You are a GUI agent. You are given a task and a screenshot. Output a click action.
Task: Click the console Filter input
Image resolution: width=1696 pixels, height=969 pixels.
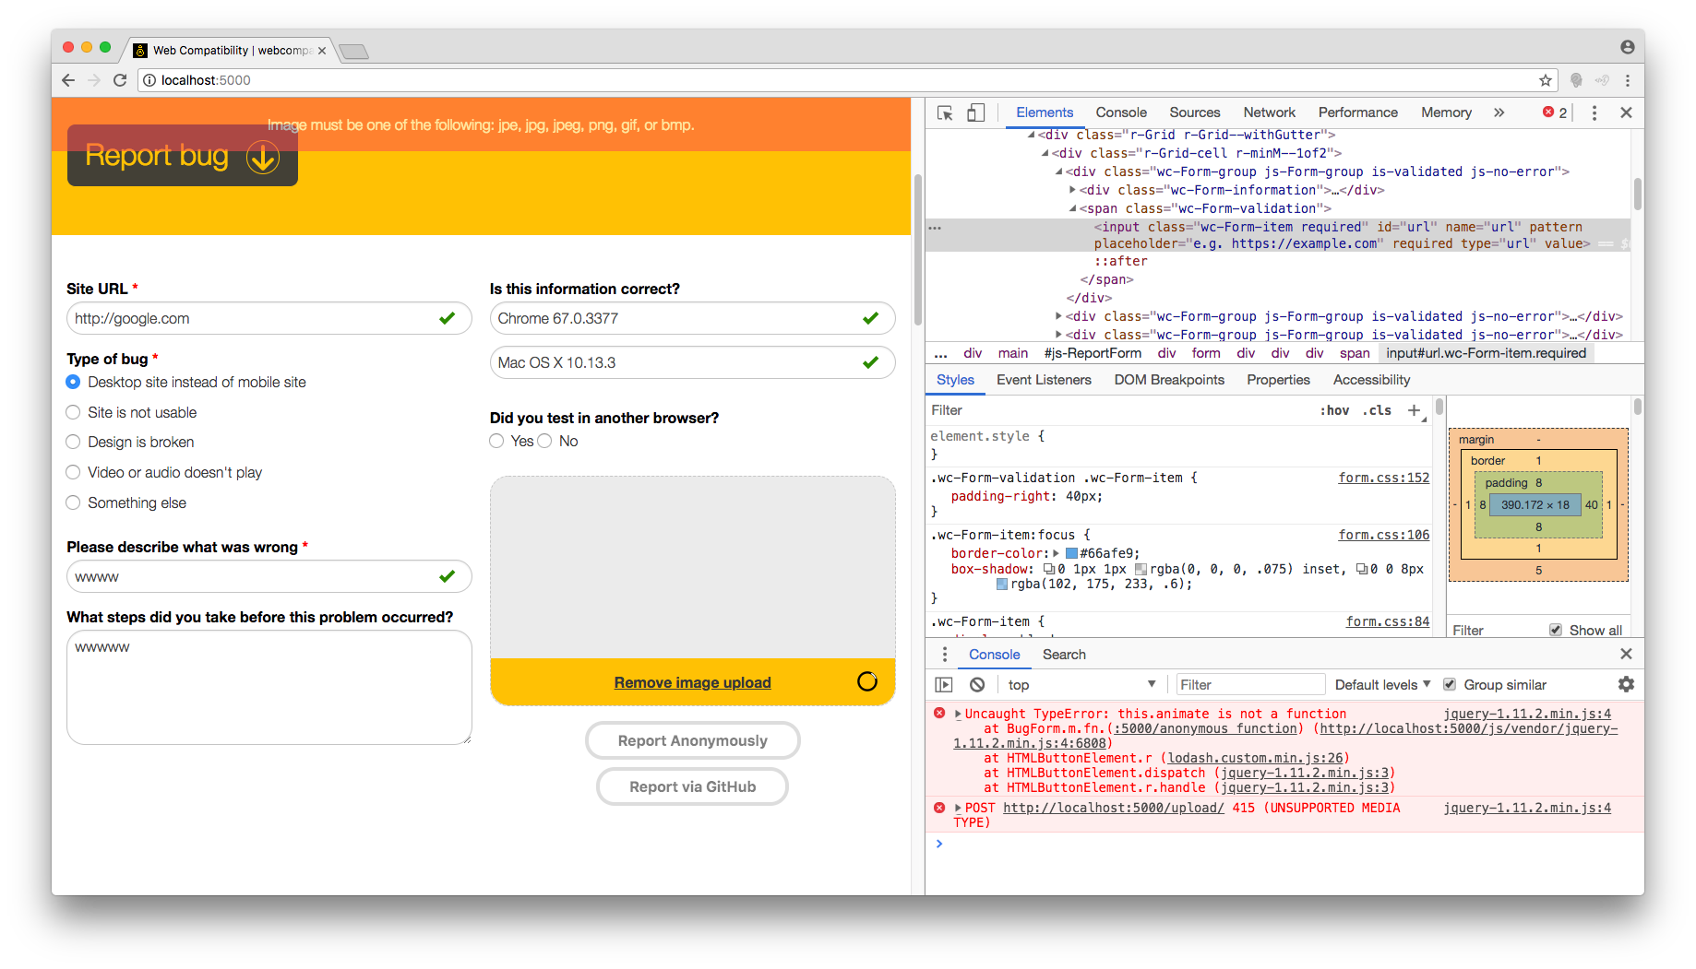1250,684
